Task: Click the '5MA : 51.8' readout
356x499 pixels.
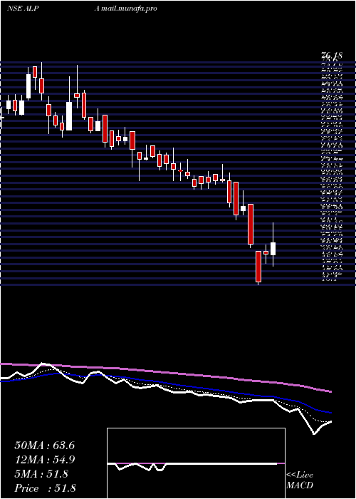Action: 41,474
